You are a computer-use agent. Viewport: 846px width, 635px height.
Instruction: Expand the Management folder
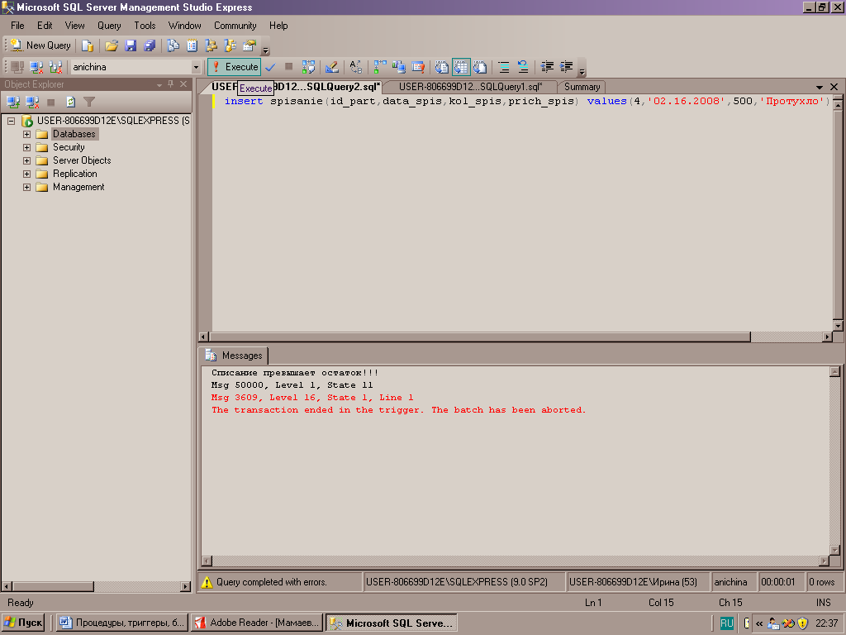point(26,188)
